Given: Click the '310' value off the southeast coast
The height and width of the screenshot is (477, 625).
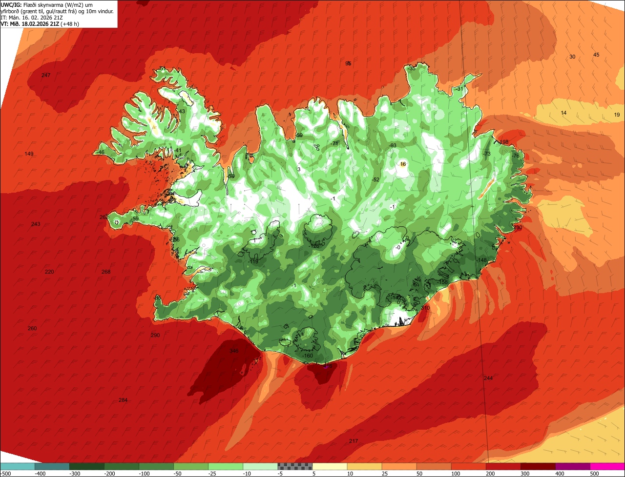Looking at the screenshot, I should [425, 308].
